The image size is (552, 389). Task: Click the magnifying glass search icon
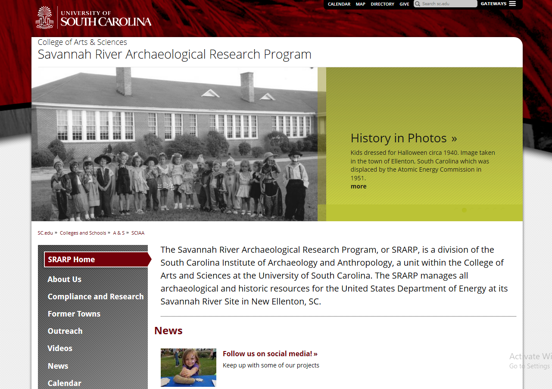[x=418, y=4]
